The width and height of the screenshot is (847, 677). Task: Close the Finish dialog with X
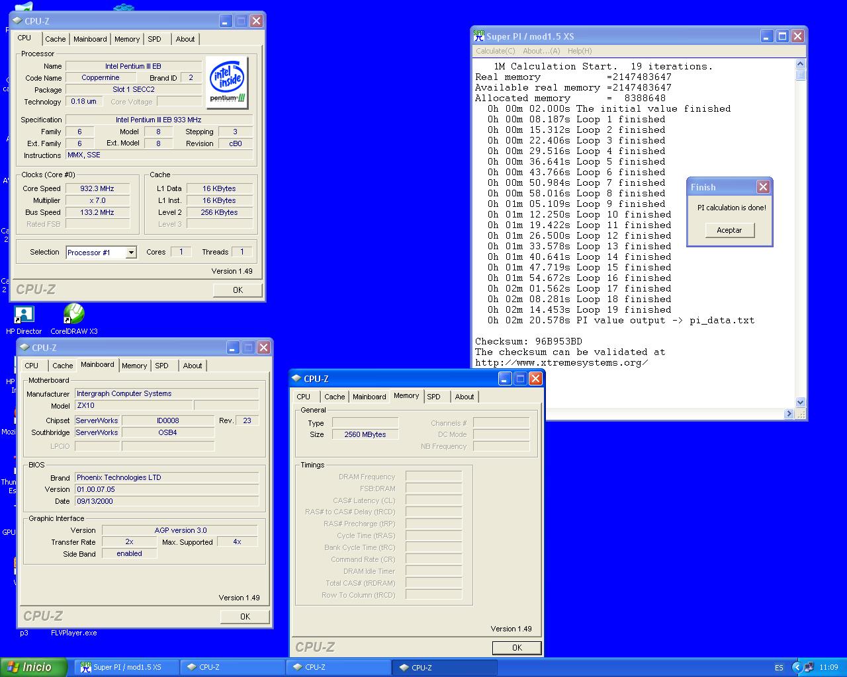(763, 187)
